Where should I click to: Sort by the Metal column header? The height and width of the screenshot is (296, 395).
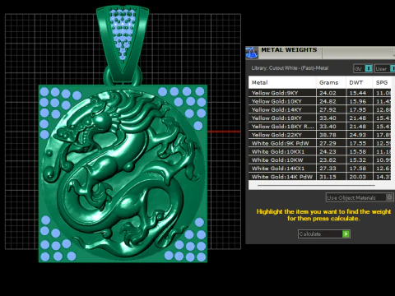282,82
